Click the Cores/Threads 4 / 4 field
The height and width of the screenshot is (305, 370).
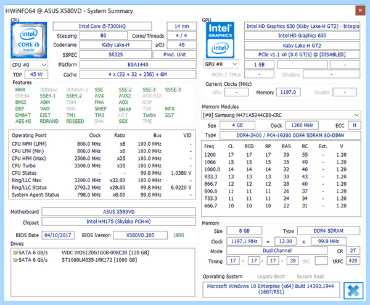pos(181,36)
